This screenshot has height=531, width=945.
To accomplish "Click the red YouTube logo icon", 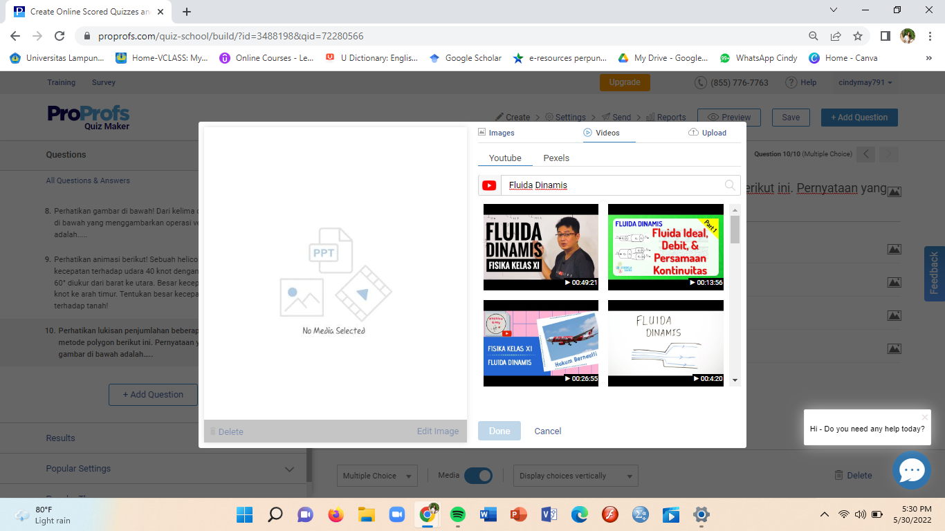I will 489,185.
